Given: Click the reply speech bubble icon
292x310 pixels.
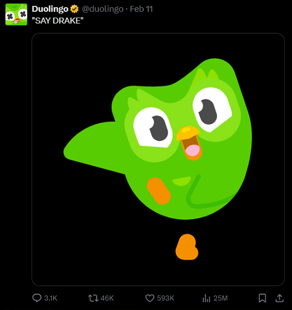Looking at the screenshot, I should [x=36, y=298].
